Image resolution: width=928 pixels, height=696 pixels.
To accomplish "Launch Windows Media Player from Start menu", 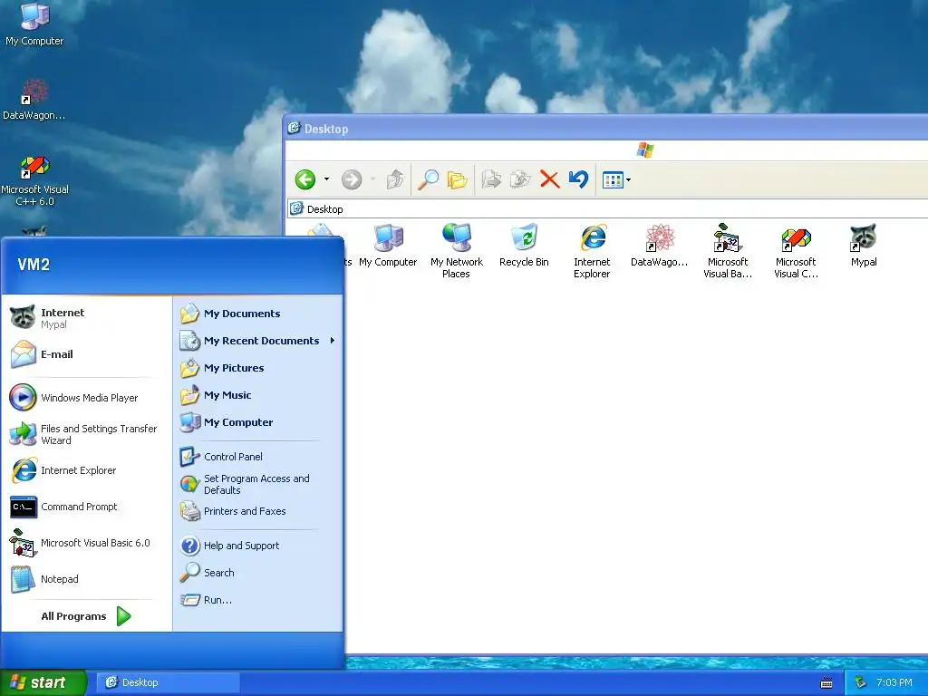I will (x=87, y=398).
